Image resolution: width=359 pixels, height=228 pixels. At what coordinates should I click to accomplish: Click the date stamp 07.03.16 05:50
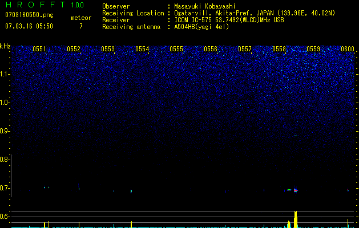click(x=29, y=26)
